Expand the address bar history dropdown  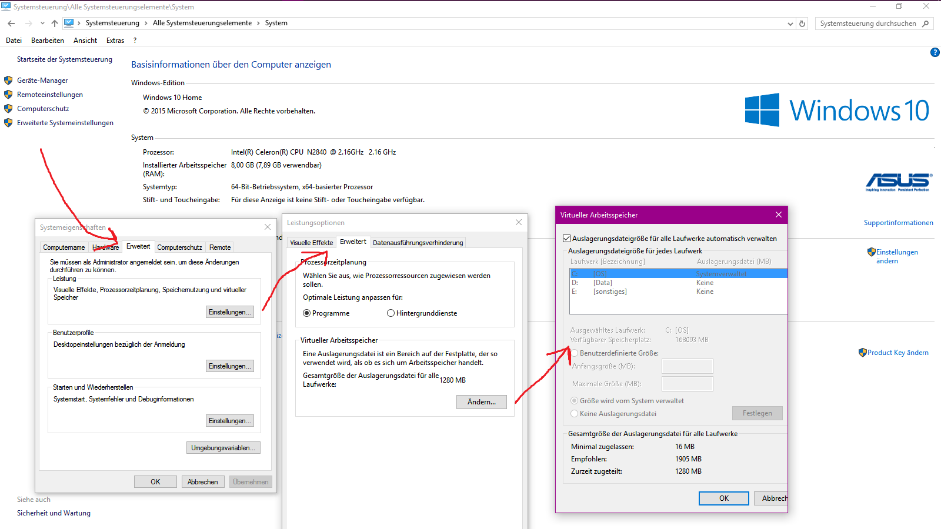pos(790,24)
